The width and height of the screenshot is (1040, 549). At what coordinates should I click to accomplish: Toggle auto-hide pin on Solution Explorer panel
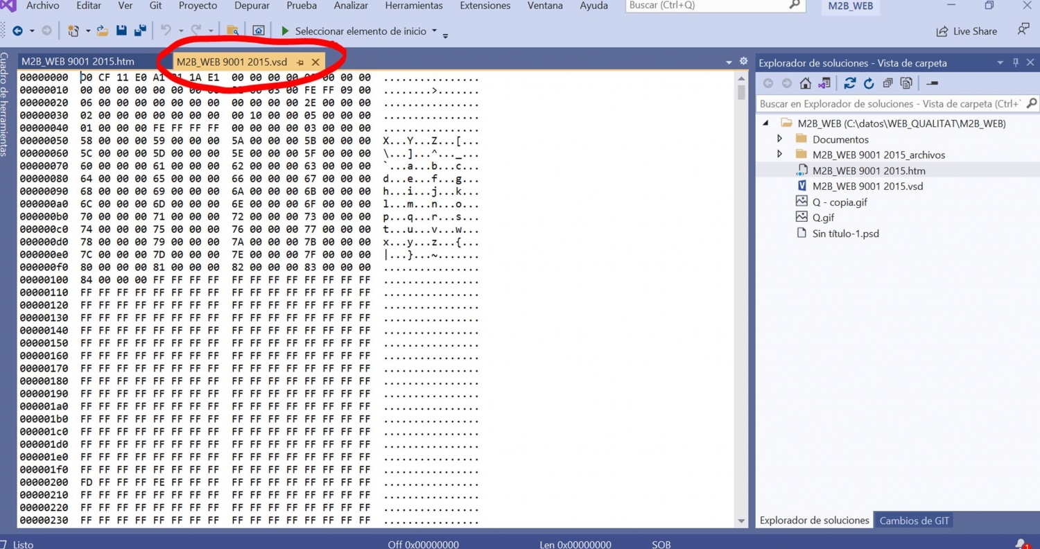(x=1016, y=62)
